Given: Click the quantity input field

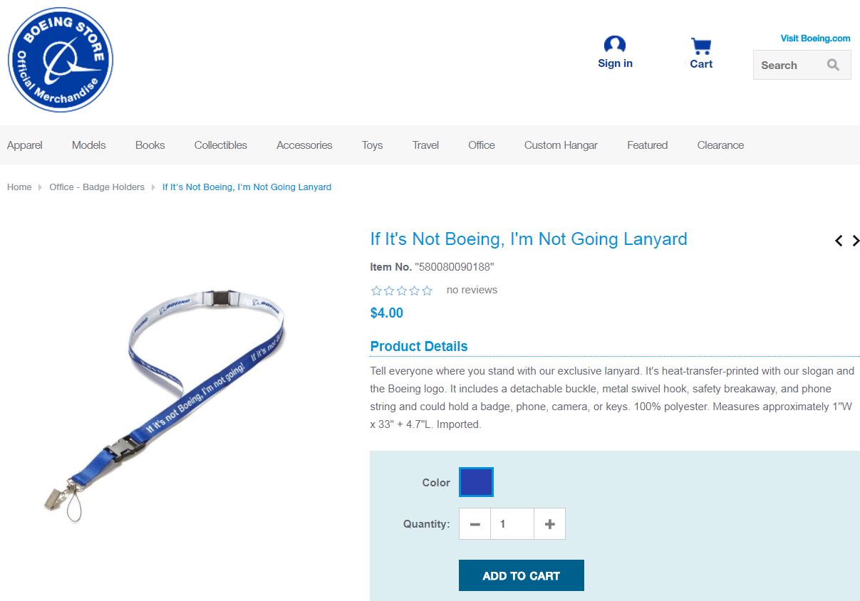Looking at the screenshot, I should [x=512, y=524].
